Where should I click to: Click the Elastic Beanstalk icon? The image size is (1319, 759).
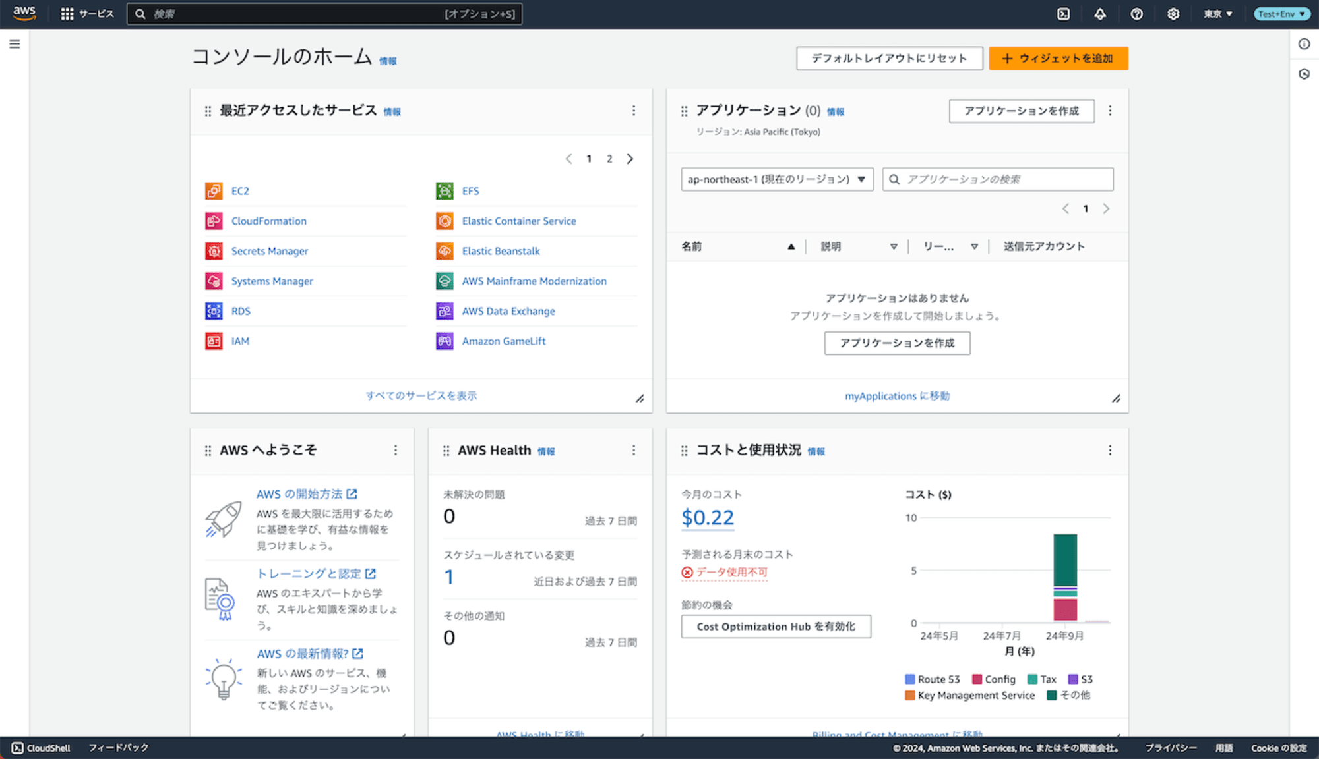pos(445,251)
